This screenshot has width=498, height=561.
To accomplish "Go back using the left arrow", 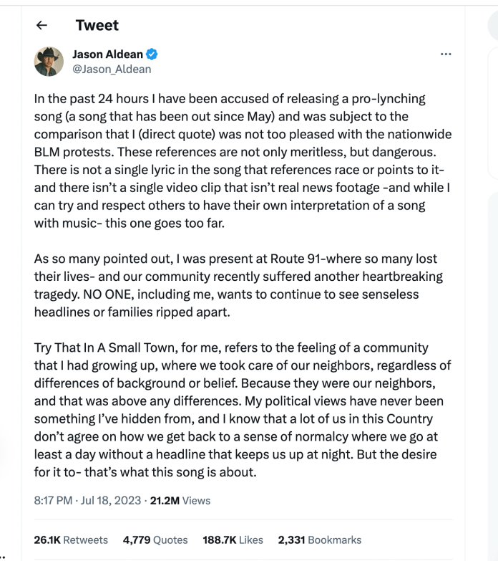I will (x=41, y=26).
